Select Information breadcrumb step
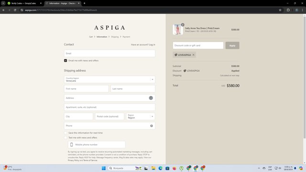 (x=102, y=37)
